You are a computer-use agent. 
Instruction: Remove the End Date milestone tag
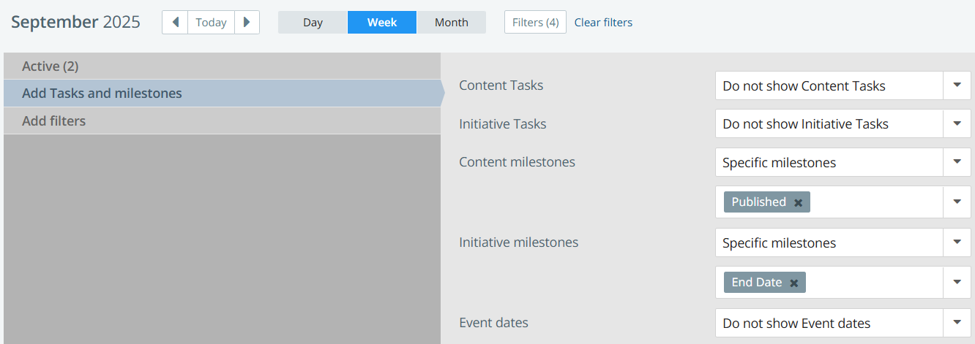(x=794, y=283)
